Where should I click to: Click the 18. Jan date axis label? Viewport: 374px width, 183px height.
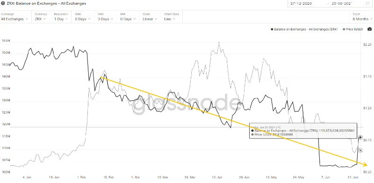tap(54, 177)
